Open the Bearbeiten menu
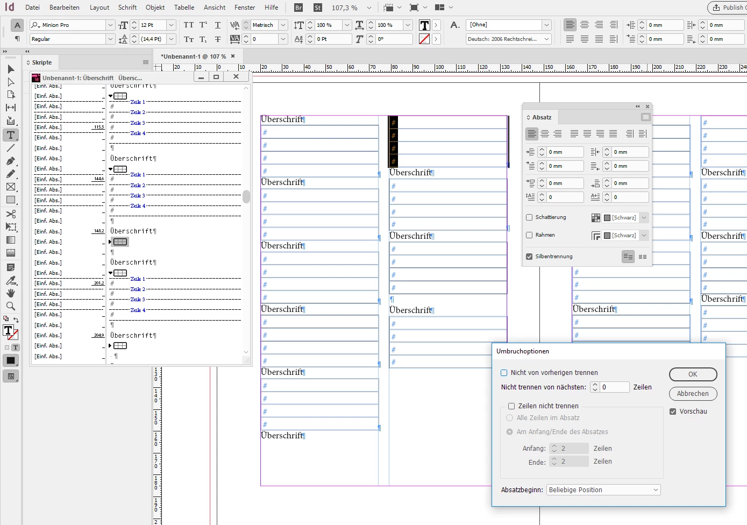Viewport: 747px width, 525px height. 65,8
